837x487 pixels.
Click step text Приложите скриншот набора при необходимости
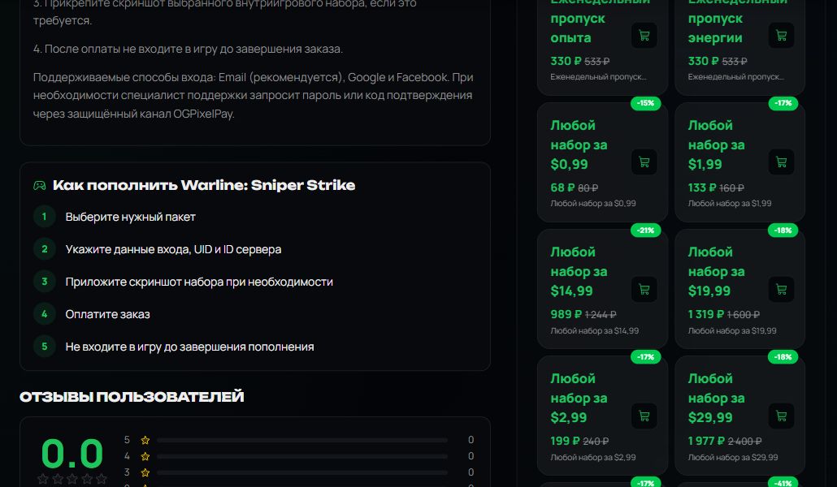click(199, 282)
